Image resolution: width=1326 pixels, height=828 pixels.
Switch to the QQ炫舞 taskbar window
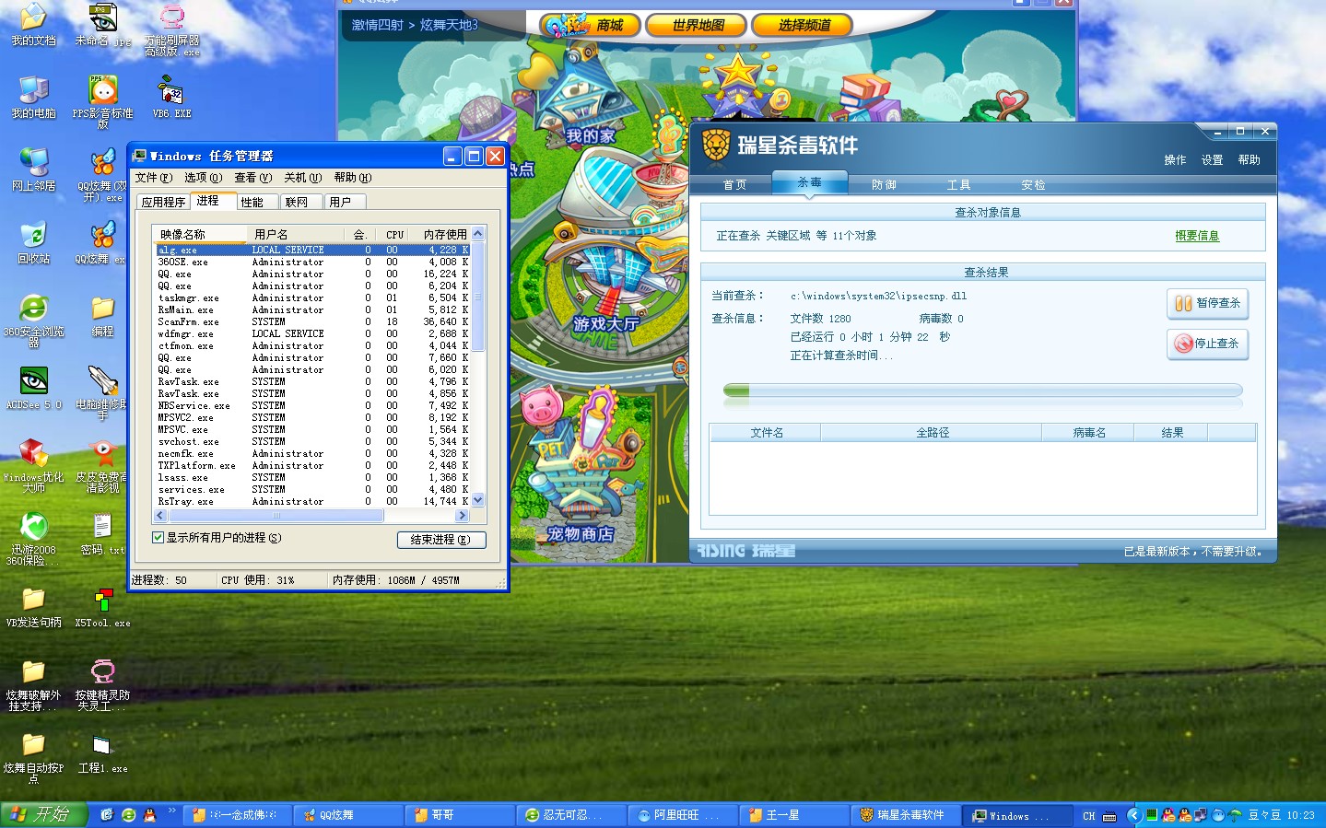coord(348,815)
